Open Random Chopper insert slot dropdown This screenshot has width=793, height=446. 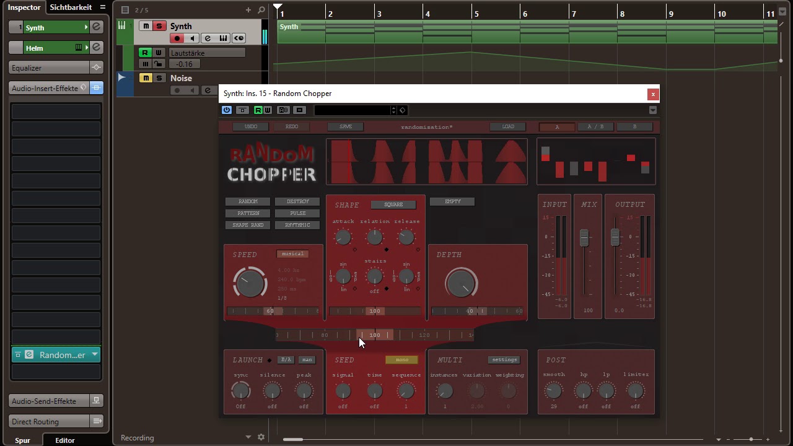(x=94, y=355)
